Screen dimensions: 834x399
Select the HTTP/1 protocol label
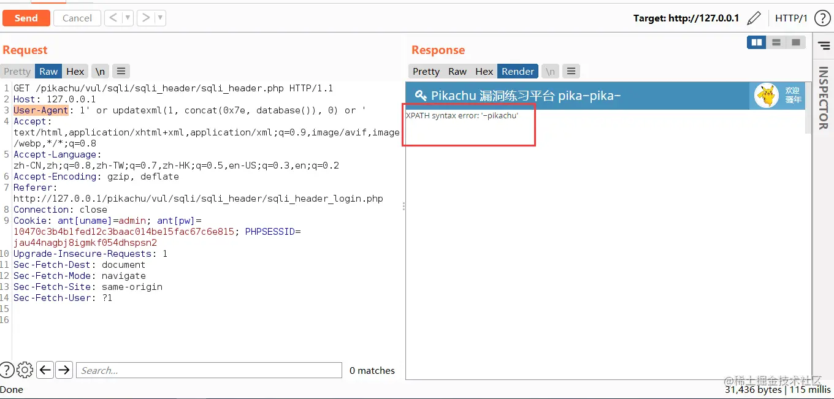point(791,18)
